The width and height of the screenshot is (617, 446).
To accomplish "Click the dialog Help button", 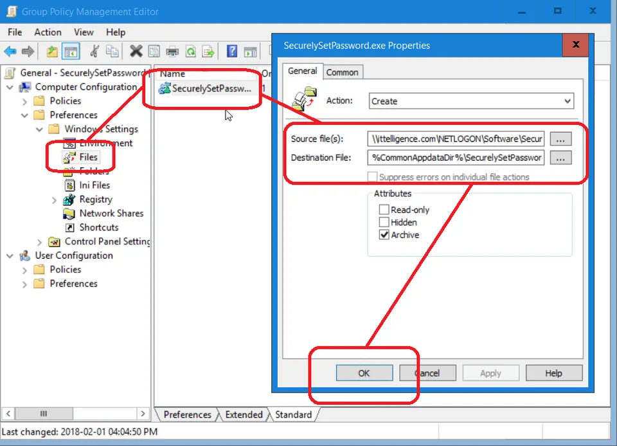I will pos(553,373).
